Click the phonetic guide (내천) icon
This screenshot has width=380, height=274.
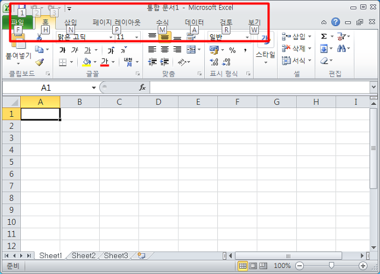click(128, 62)
